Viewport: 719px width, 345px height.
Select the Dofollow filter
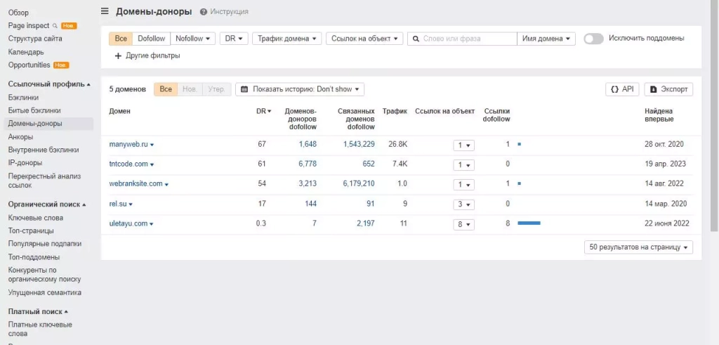tap(152, 39)
